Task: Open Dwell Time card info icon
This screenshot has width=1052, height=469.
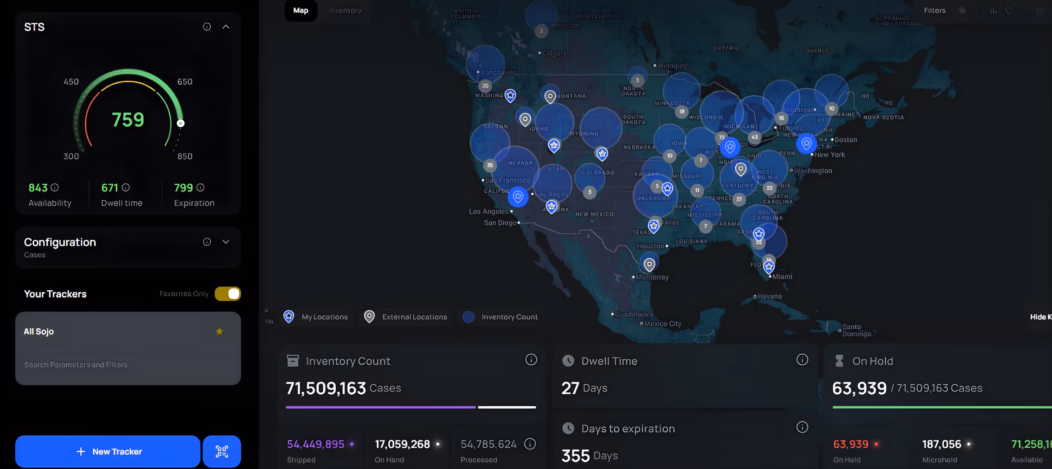Action: coord(802,360)
